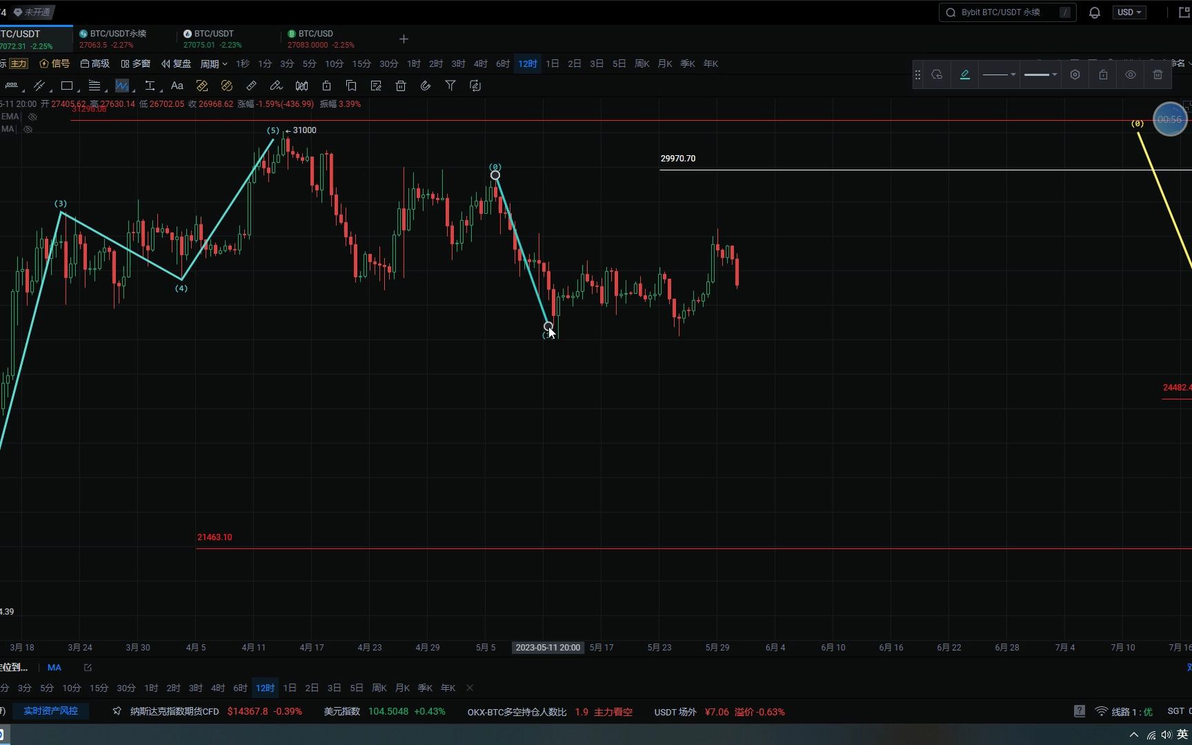Select the trend line drawing tool
The height and width of the screenshot is (745, 1192).
coord(39,86)
